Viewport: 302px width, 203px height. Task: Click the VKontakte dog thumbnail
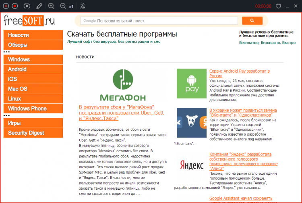[x=192, y=123]
